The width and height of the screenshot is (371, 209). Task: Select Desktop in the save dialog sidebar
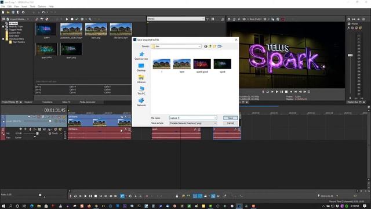(141, 67)
